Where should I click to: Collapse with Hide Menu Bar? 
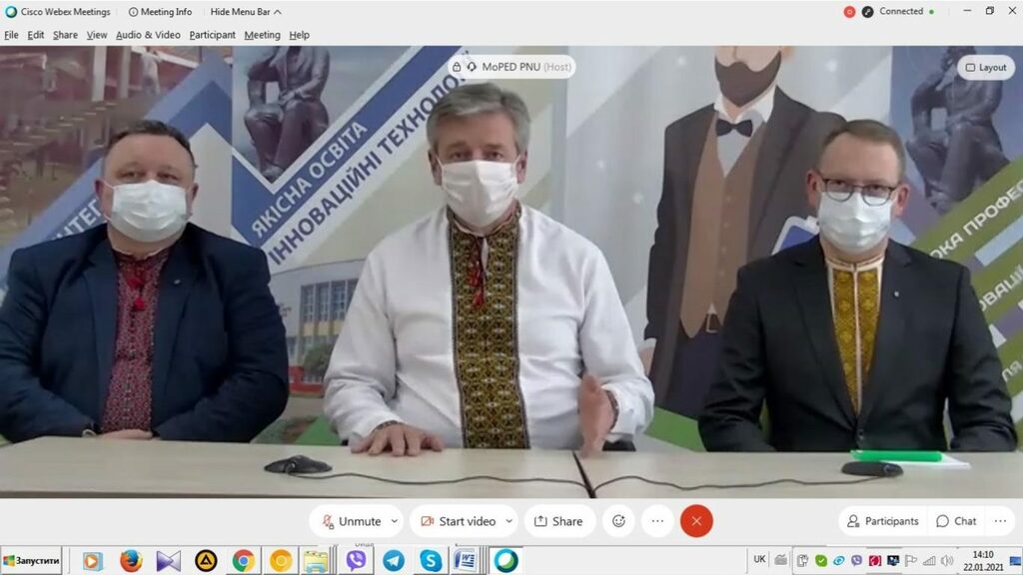(245, 12)
